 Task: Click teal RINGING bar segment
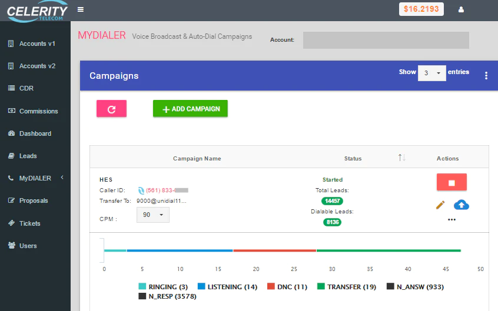pos(115,250)
